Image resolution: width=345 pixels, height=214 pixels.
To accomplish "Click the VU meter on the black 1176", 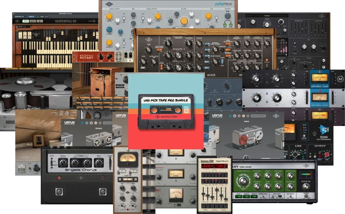I will point(320,78).
